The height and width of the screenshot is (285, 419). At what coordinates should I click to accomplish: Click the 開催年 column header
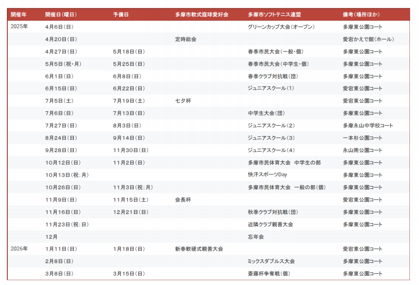(19, 14)
